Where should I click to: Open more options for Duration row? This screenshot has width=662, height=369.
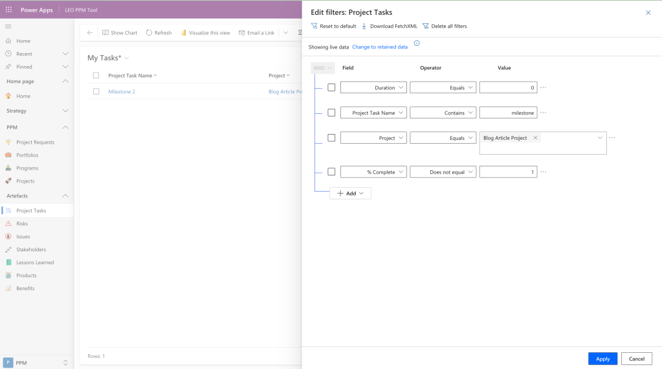(543, 87)
